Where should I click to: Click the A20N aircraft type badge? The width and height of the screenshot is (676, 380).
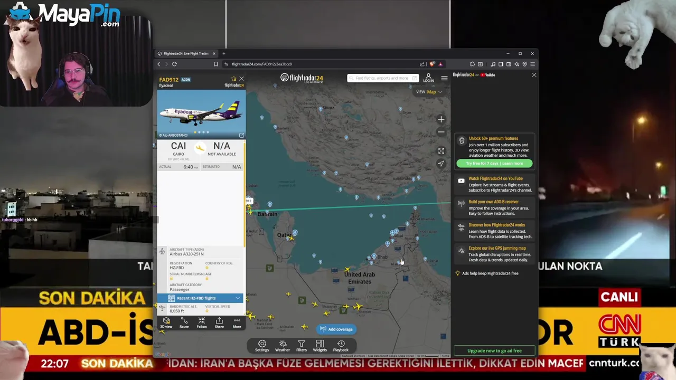(x=186, y=80)
